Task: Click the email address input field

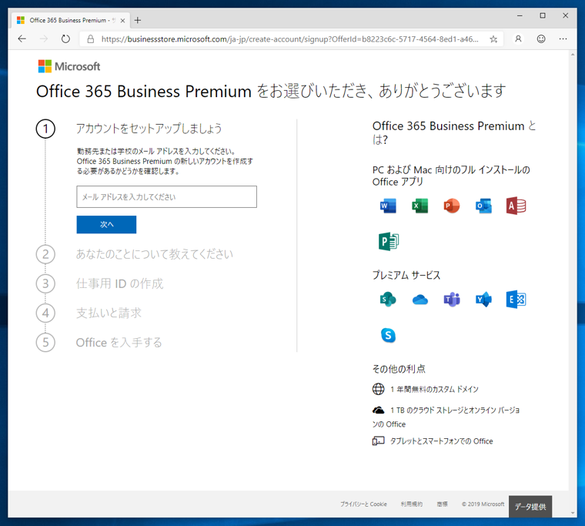Action: (167, 196)
